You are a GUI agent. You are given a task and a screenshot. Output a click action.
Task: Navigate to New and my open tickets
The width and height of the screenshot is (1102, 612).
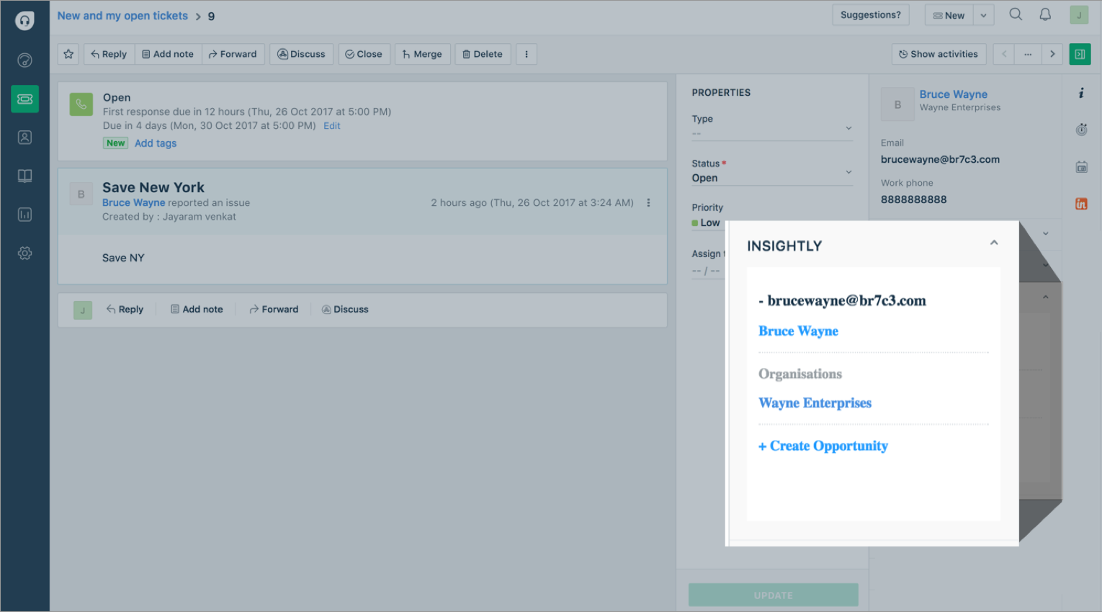pos(122,15)
